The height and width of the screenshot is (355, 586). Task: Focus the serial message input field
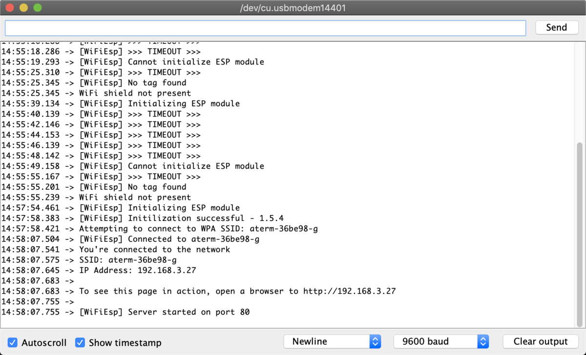(x=265, y=28)
